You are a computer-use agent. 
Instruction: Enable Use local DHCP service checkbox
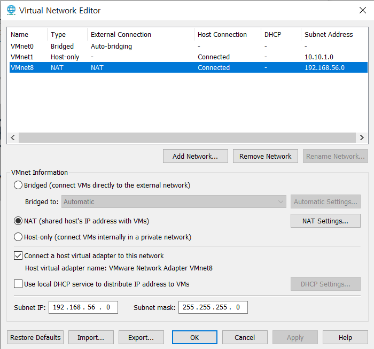[18, 284]
